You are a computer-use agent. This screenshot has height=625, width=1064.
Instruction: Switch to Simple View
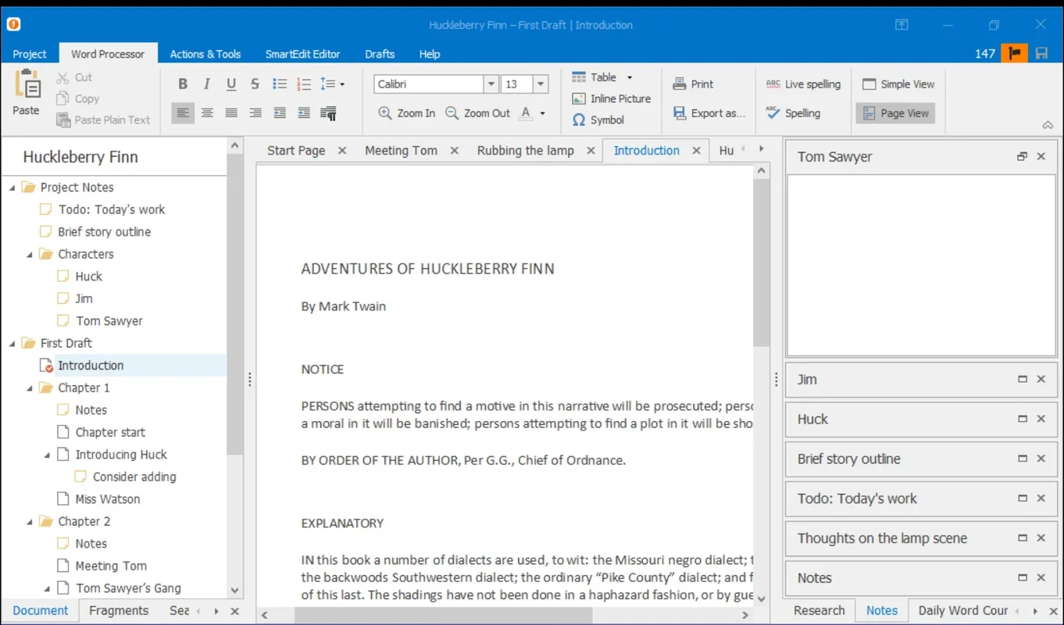pos(898,84)
